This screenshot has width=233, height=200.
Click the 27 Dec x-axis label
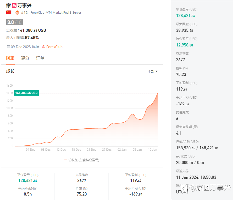tap(107, 150)
